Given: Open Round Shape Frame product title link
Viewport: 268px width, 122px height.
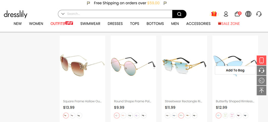Looking at the screenshot, I should 133,101.
